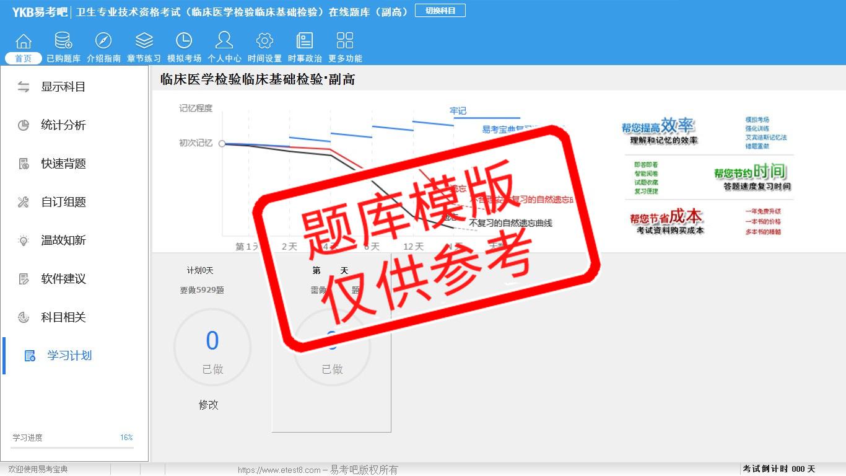Open 快速背题 sidebar item

(x=63, y=164)
